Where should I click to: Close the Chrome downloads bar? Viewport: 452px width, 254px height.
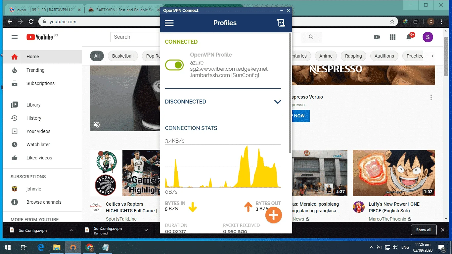click(x=443, y=230)
